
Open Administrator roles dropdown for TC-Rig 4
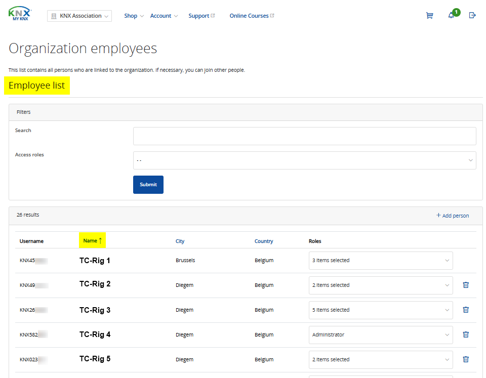coord(381,335)
